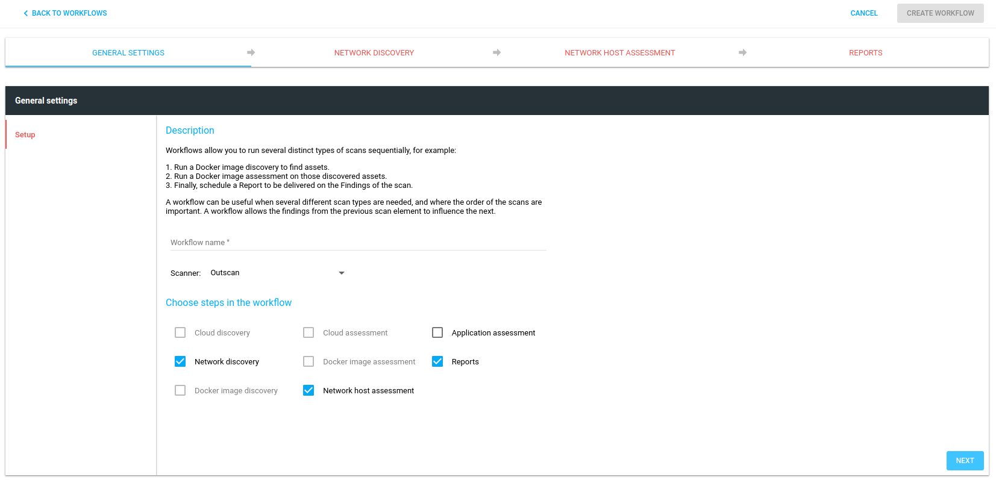Viewport: 996px width, 480px height.
Task: Click arrow icon after Network Discovery step
Action: click(x=497, y=52)
